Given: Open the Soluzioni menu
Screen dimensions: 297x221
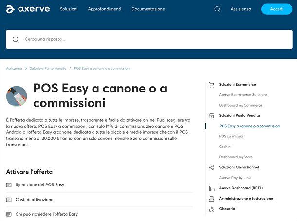Looking at the screenshot, I should [69, 9].
